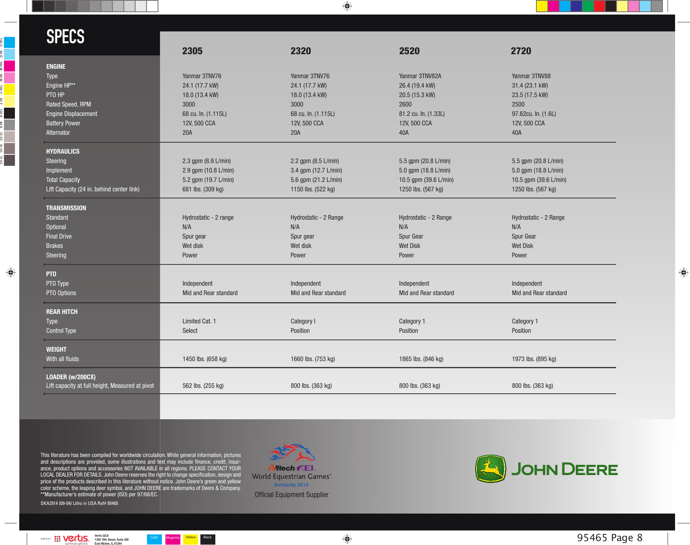The width and height of the screenshot is (690, 545).
Task: Toggle the Yellow process color patch
Action: click(x=190, y=539)
